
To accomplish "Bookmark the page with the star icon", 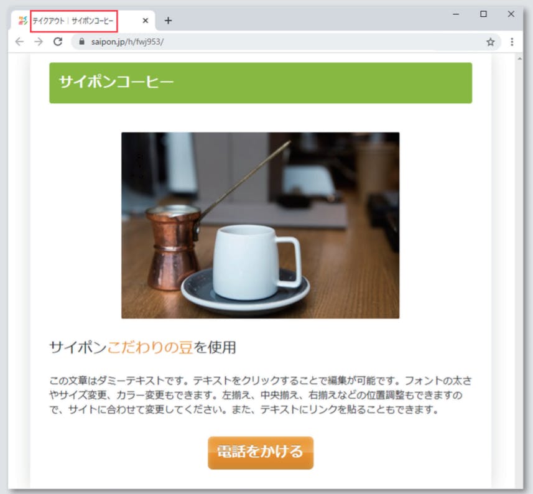I will (490, 42).
